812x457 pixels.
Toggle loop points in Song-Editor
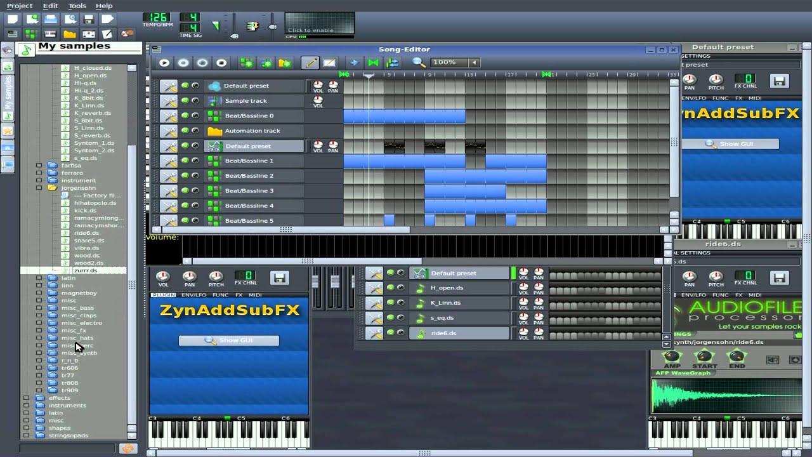[x=374, y=63]
